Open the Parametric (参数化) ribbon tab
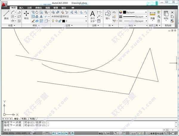This screenshot has width=179, height=136. coord(38,7)
